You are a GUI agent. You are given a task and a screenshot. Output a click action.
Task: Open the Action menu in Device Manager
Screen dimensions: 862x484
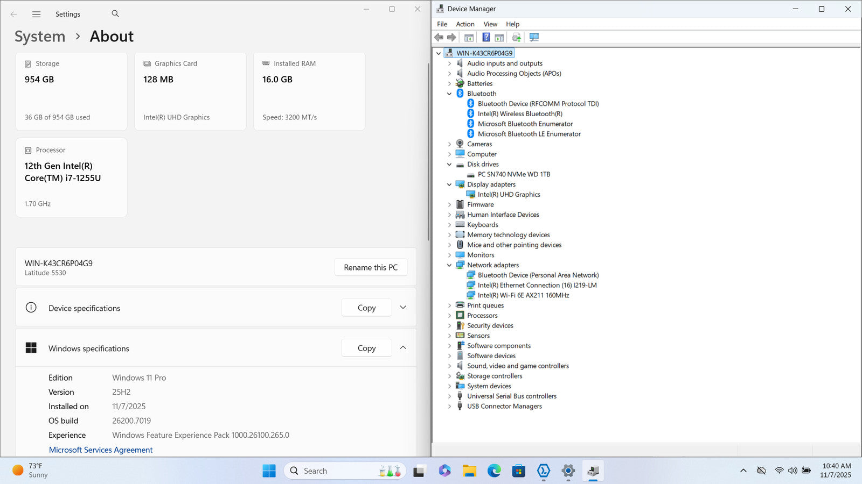tap(465, 24)
